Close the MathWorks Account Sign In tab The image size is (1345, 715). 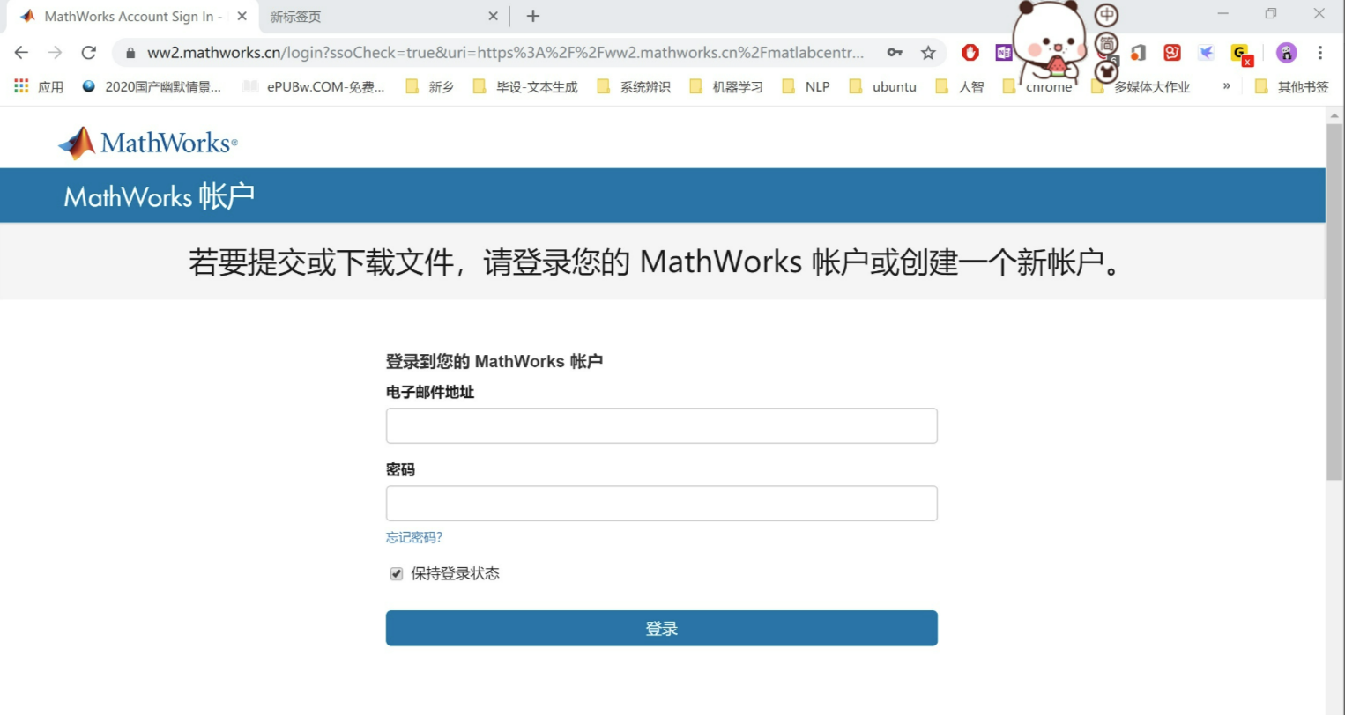[x=242, y=16]
